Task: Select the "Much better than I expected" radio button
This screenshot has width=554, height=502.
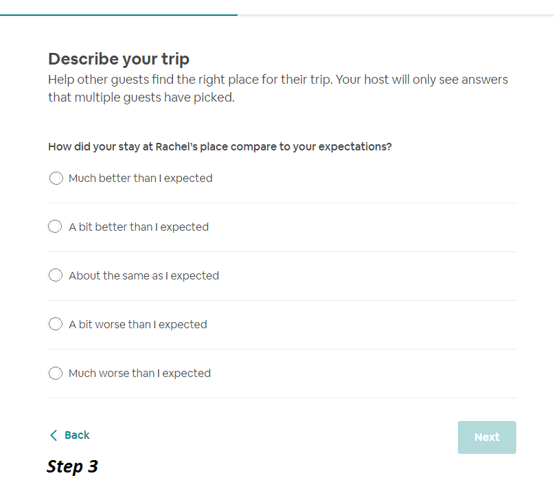Action: tap(56, 179)
